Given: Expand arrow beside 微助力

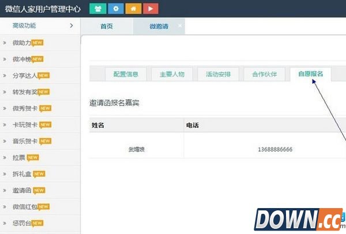Looking at the screenshot, I should click(4, 43).
